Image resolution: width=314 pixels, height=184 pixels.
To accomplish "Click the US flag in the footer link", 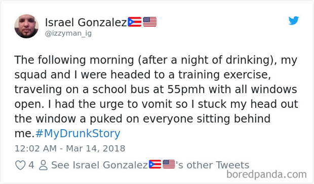I will [169, 164].
